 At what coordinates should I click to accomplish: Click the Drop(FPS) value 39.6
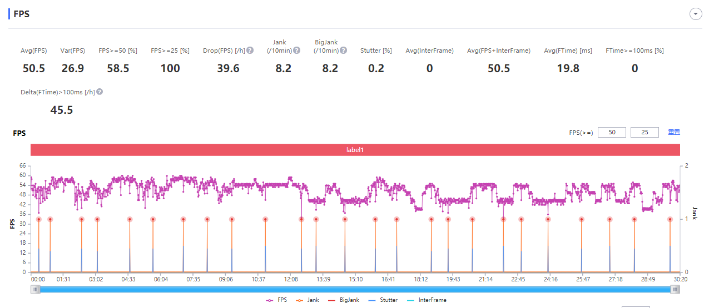click(228, 68)
